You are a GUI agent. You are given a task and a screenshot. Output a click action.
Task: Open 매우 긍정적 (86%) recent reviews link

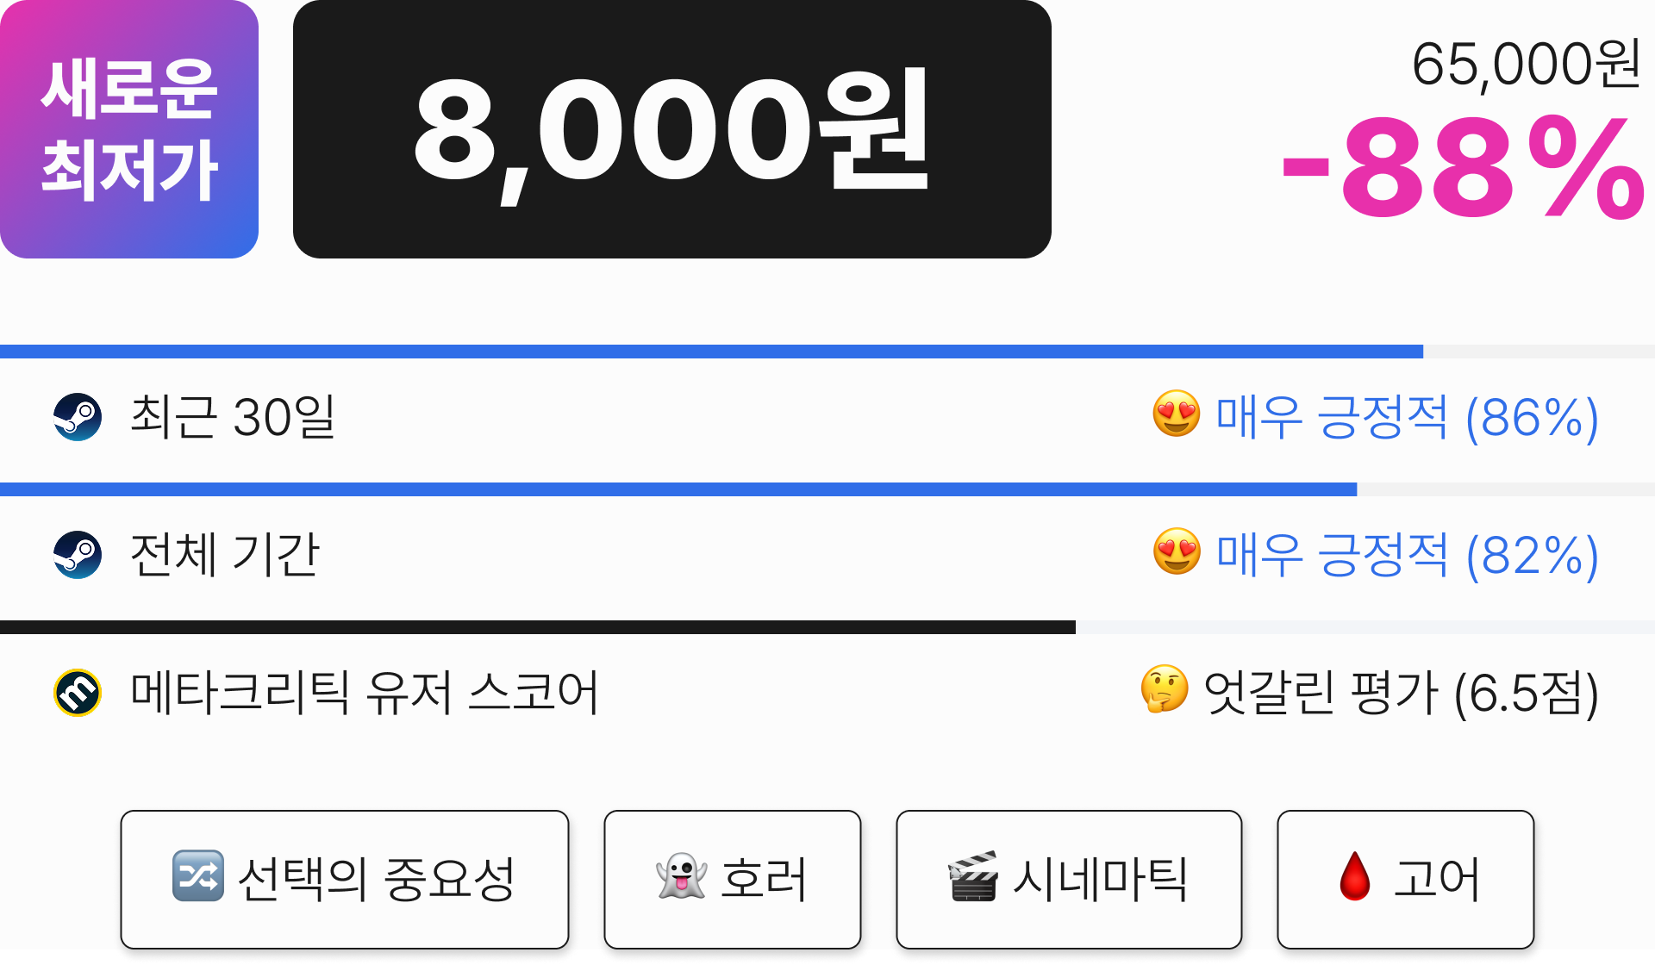(x=1407, y=417)
